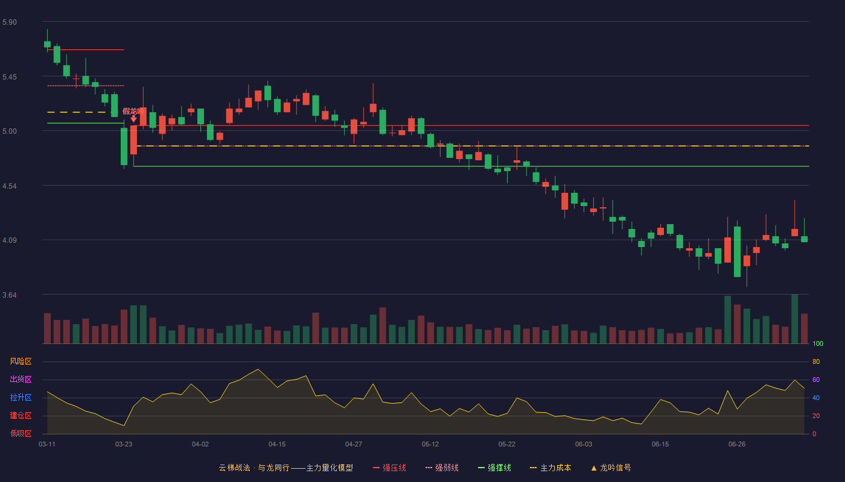
Task: Click the 假龙吟 signal arrow marker
Action: tap(133, 119)
